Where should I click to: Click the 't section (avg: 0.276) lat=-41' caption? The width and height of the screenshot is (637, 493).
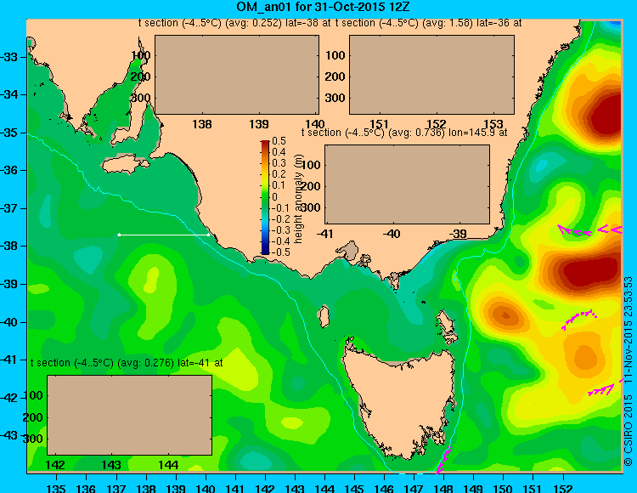(127, 363)
